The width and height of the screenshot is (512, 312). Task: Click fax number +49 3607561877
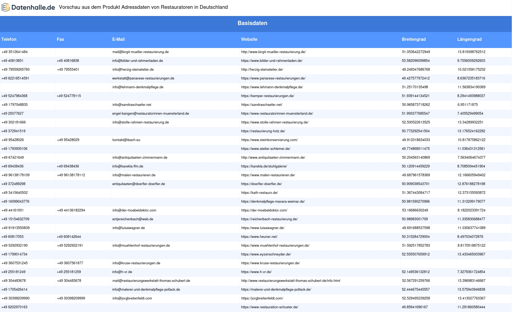tap(70, 263)
